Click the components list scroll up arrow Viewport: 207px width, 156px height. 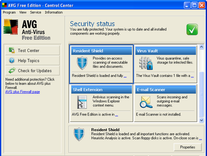(201, 47)
